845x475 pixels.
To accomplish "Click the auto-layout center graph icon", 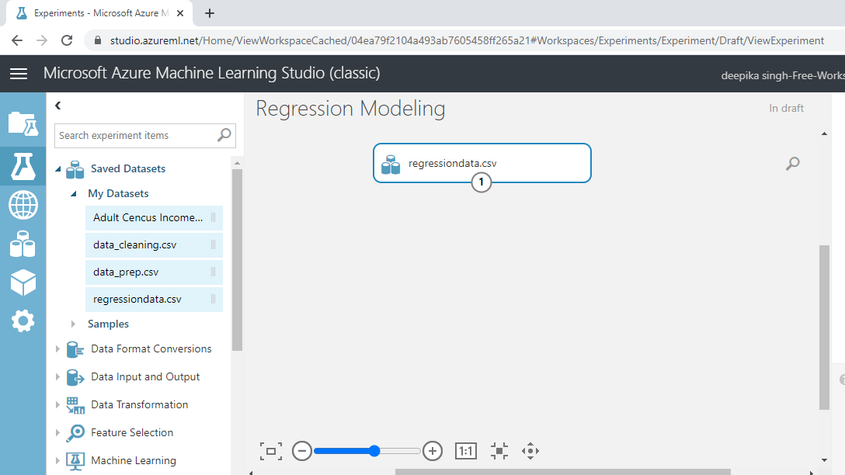I will (x=499, y=451).
